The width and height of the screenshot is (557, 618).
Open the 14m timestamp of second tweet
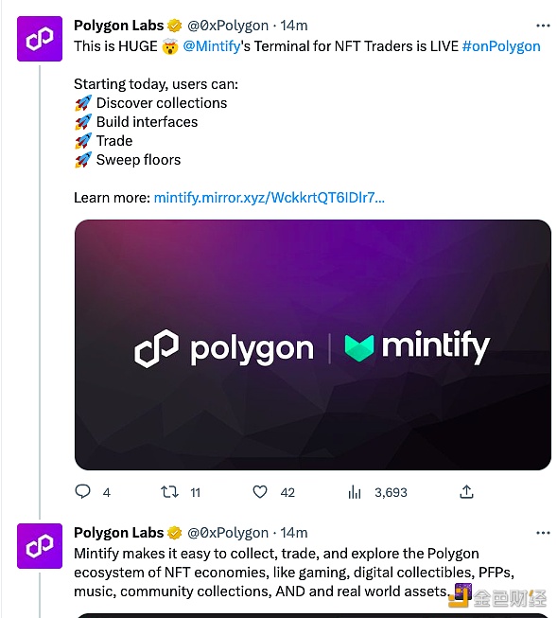coord(294,533)
